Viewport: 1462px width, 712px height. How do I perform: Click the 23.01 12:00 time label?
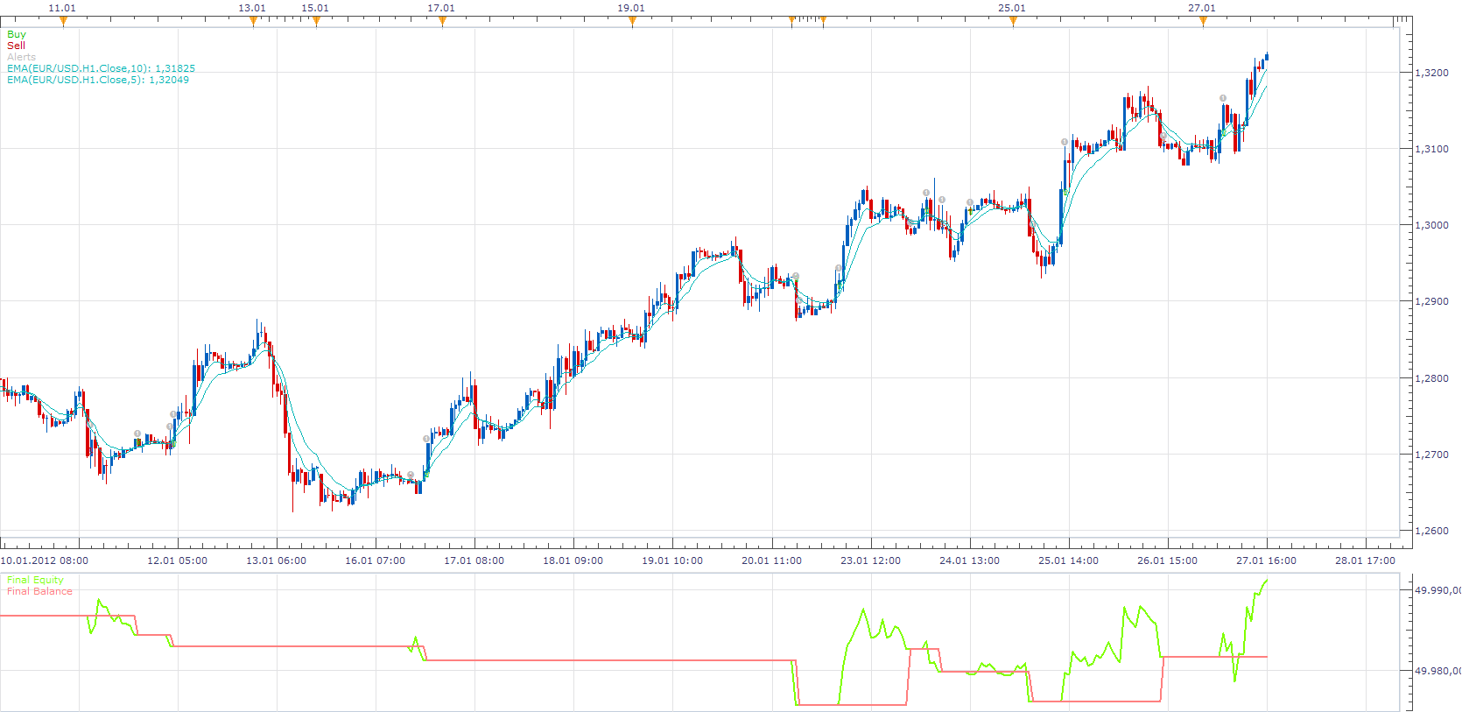pyautogui.click(x=871, y=560)
